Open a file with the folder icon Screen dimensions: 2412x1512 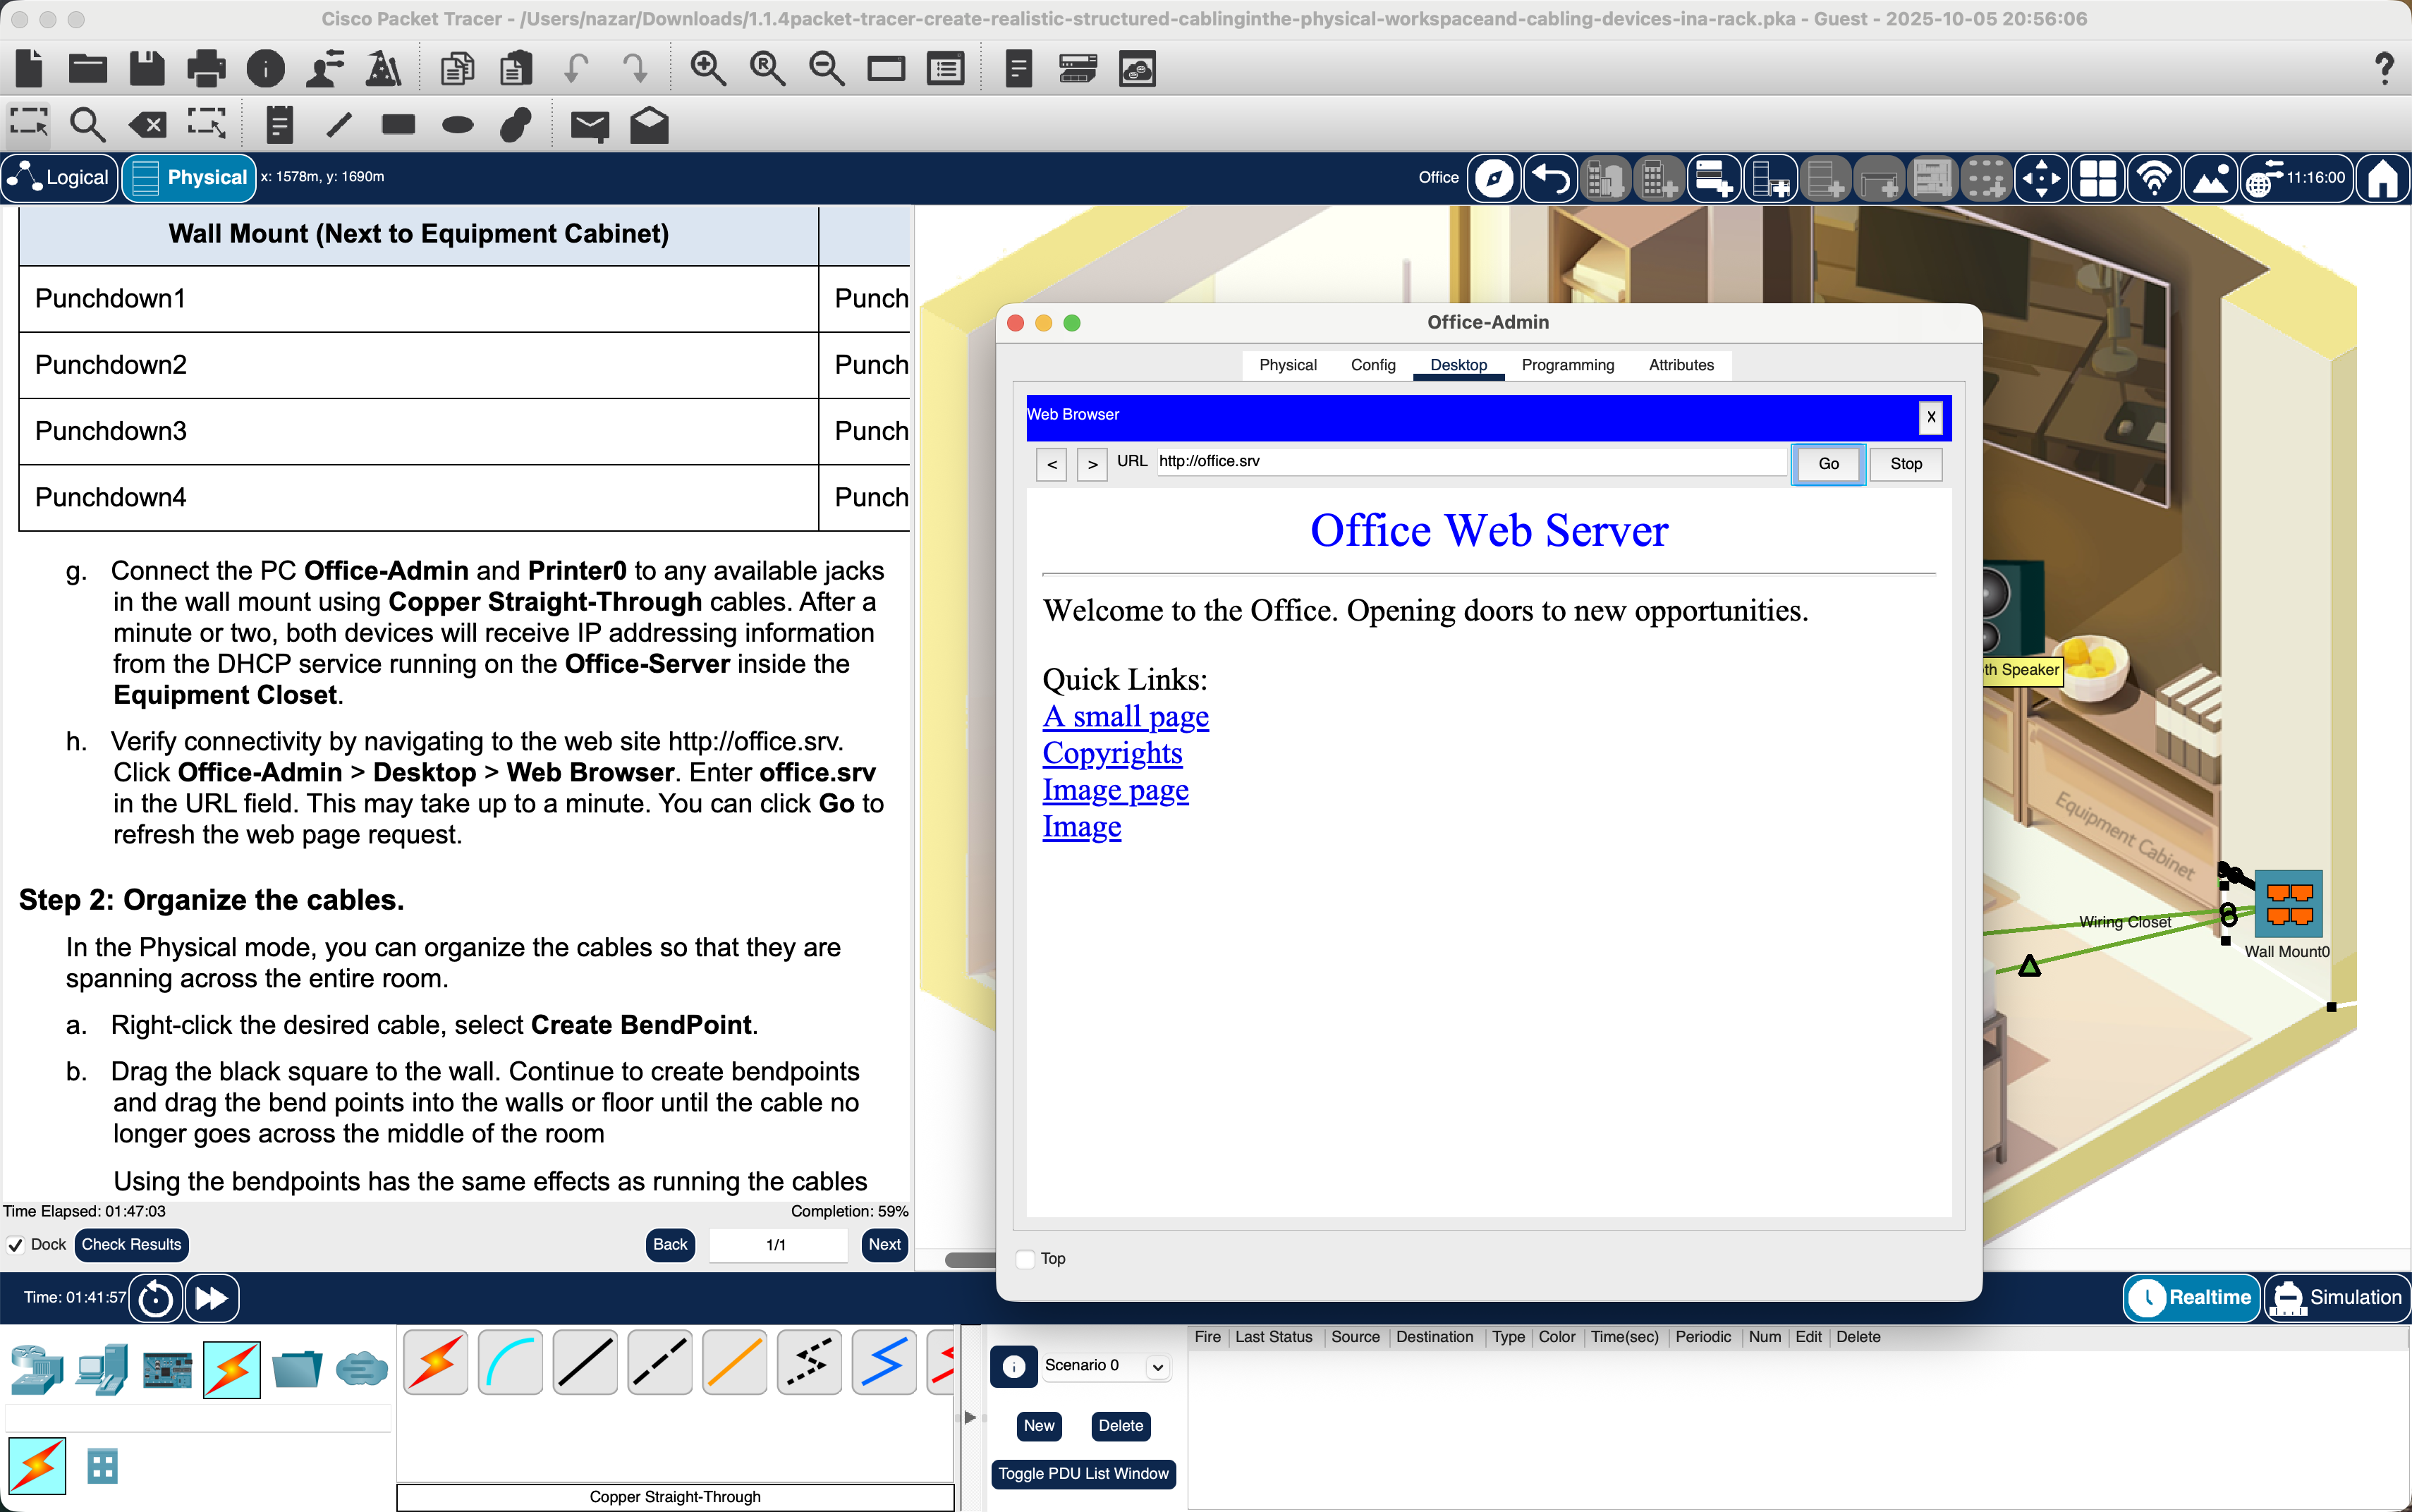(88, 68)
